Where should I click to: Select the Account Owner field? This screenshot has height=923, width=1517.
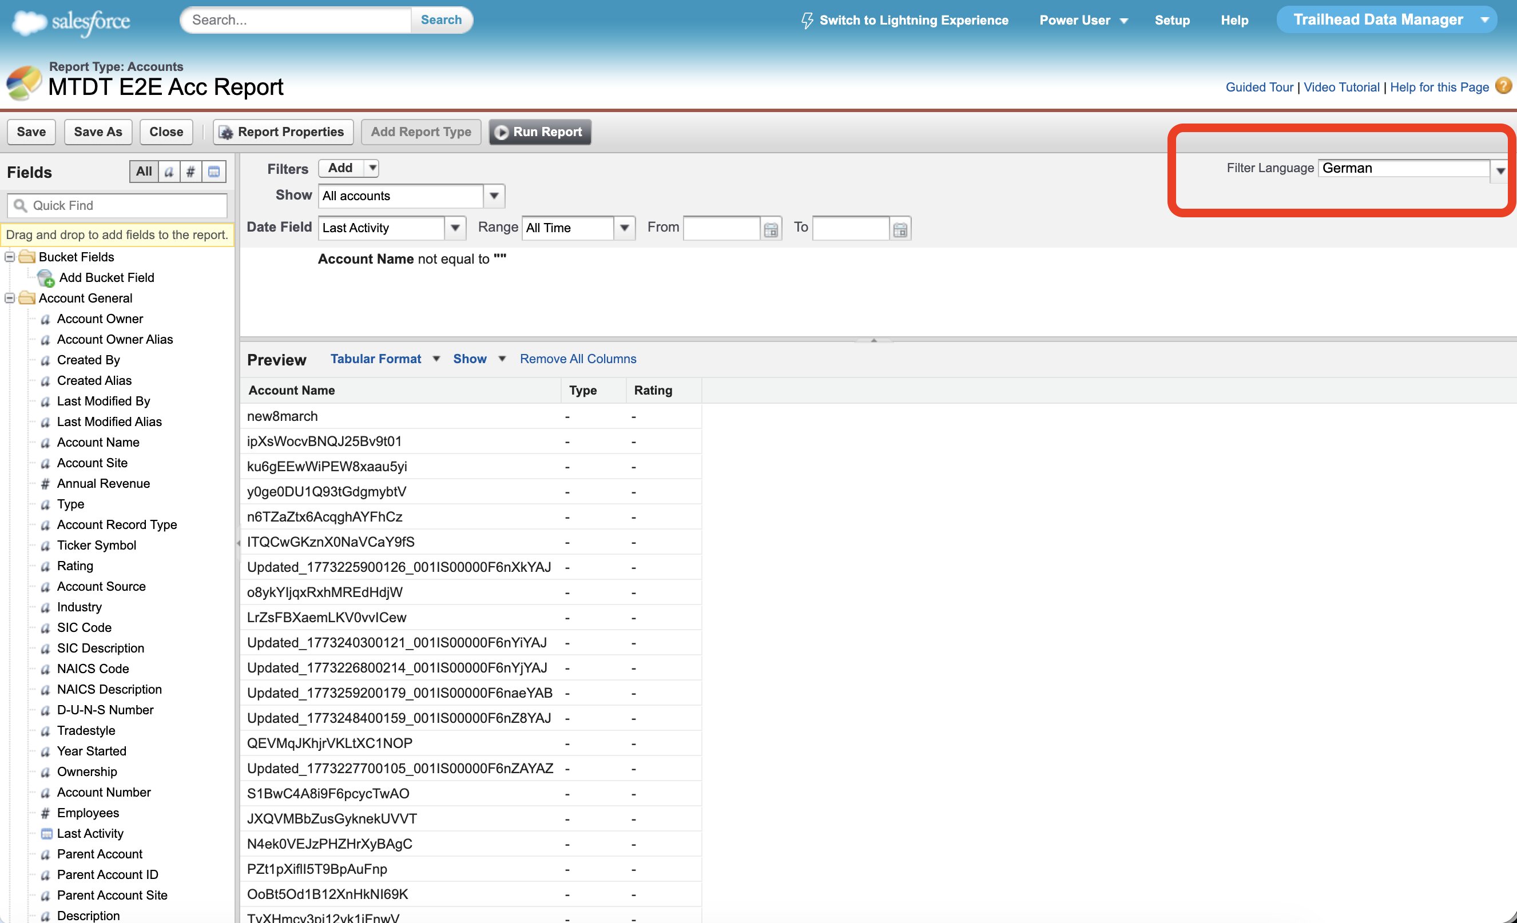(100, 319)
